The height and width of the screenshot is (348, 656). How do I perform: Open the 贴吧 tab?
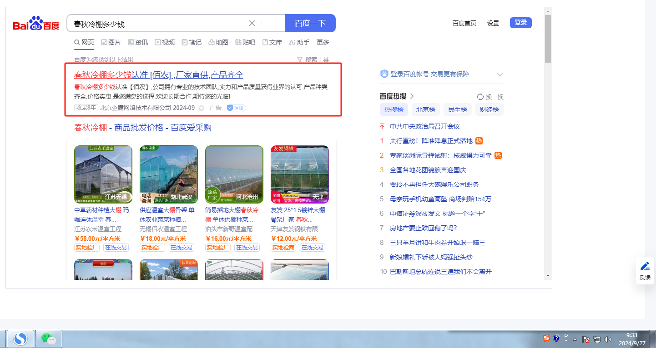[x=245, y=42]
